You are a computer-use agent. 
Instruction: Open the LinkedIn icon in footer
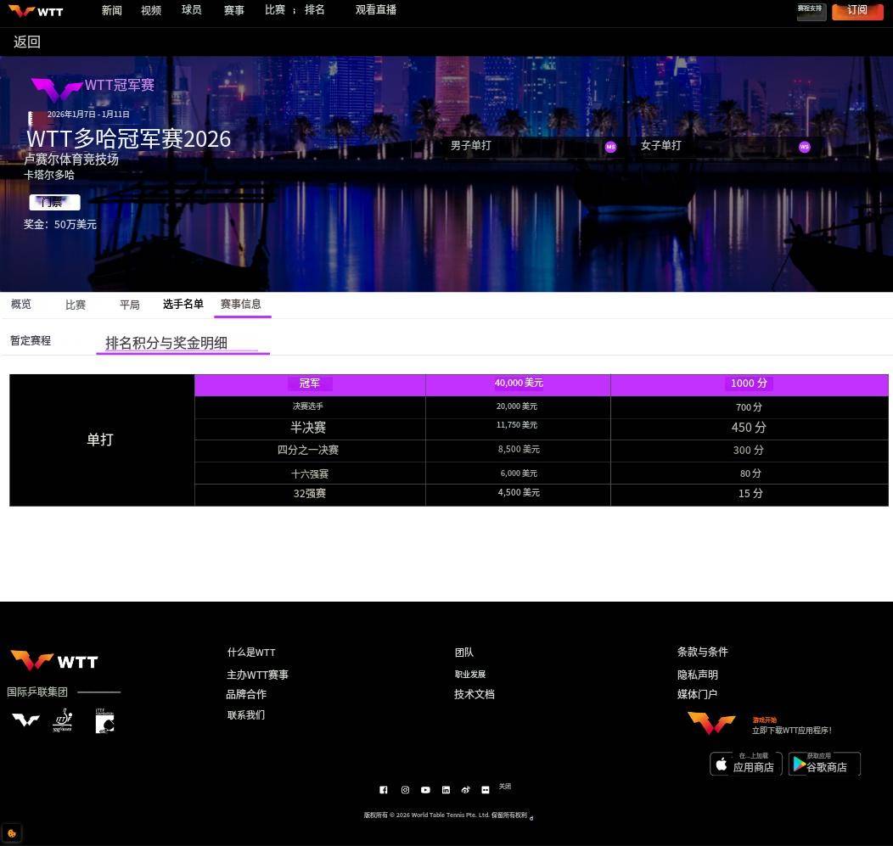446,790
